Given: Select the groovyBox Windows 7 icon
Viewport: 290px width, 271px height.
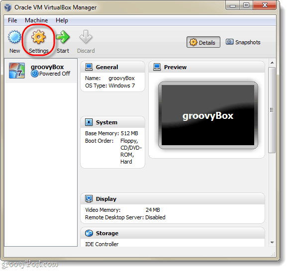Looking at the screenshot, I should 17,71.
